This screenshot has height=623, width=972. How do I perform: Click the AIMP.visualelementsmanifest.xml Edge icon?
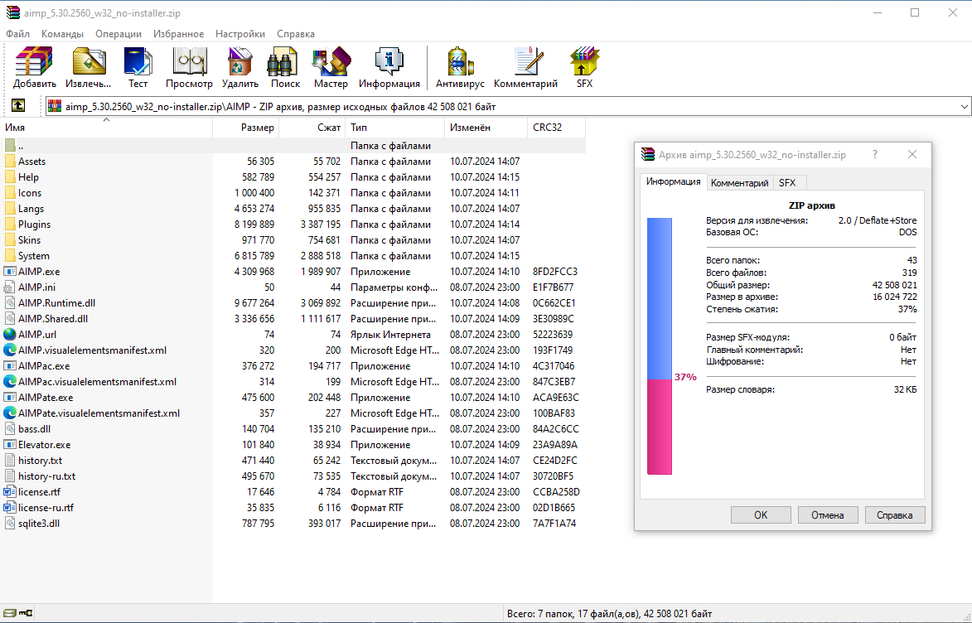click(10, 350)
